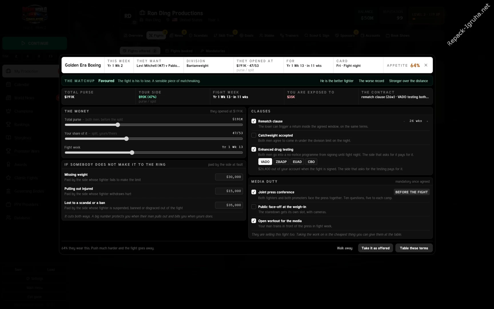Check Public face-off at the weigh-in

[254, 207]
